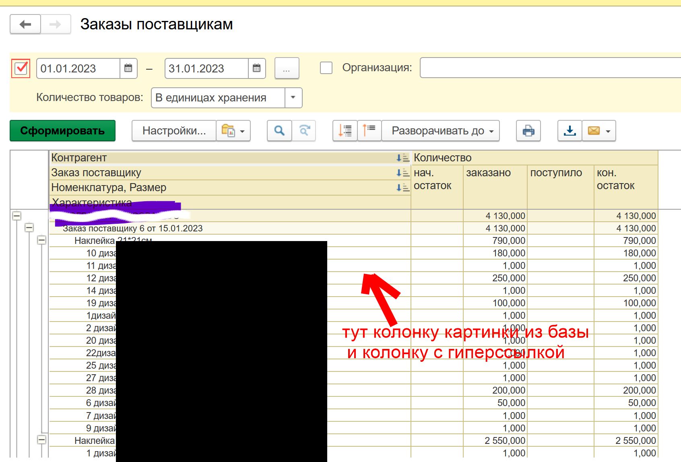Enable the Организация filter checkbox

tap(326, 68)
